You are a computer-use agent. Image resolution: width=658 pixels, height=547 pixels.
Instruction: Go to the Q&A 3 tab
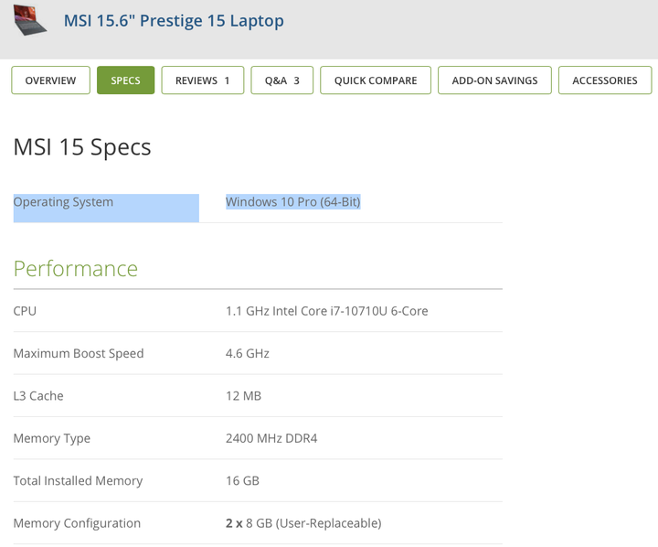(282, 80)
